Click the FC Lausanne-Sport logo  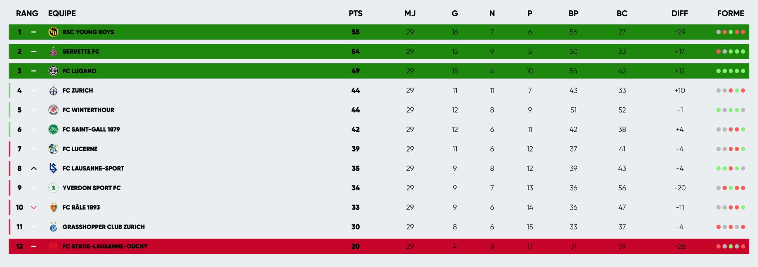(x=53, y=168)
